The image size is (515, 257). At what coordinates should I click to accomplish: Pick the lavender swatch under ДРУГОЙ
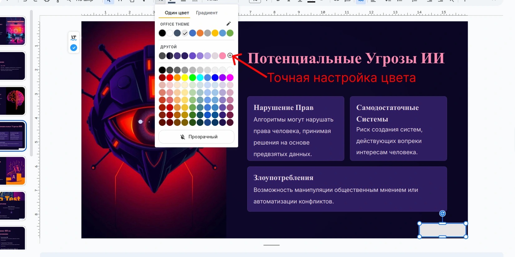(x=208, y=56)
